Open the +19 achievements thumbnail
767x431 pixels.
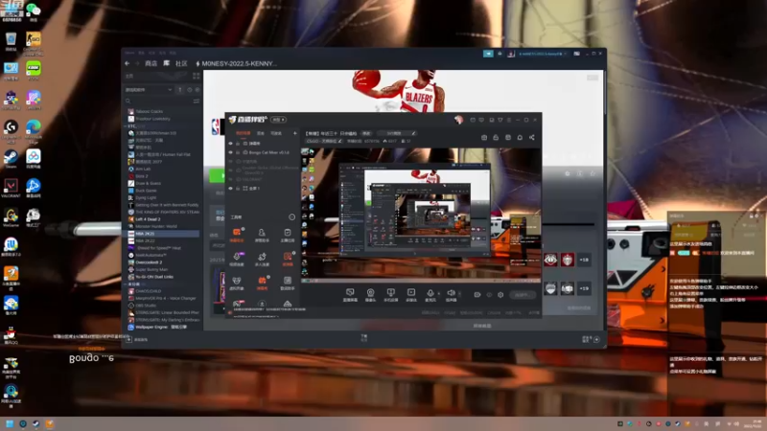[584, 288]
